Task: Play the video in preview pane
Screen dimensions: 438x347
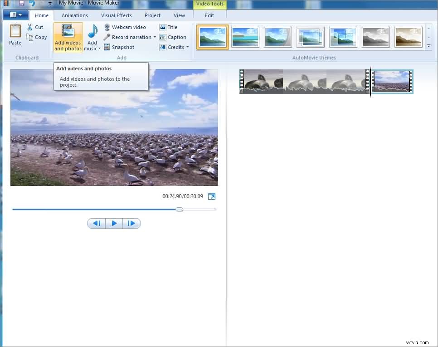Action: pos(114,223)
